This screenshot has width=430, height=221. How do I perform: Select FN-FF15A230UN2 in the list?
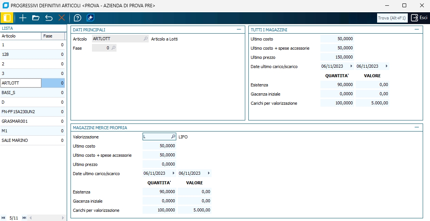pyautogui.click(x=33, y=112)
